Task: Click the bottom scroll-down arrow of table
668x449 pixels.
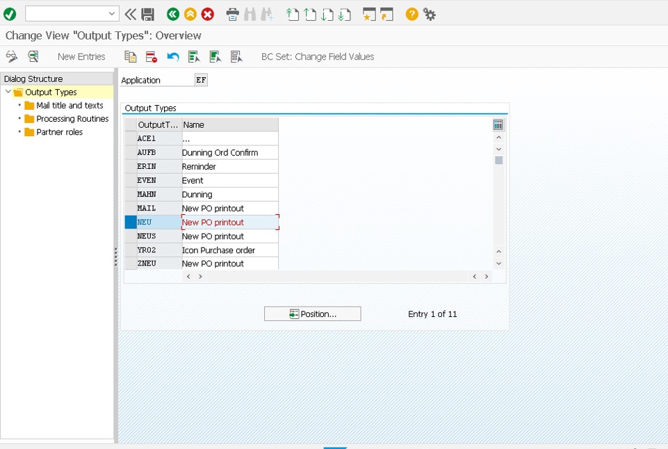Action: click(x=499, y=263)
